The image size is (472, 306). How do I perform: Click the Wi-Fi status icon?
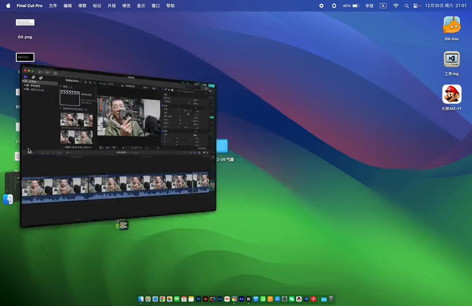click(x=396, y=6)
